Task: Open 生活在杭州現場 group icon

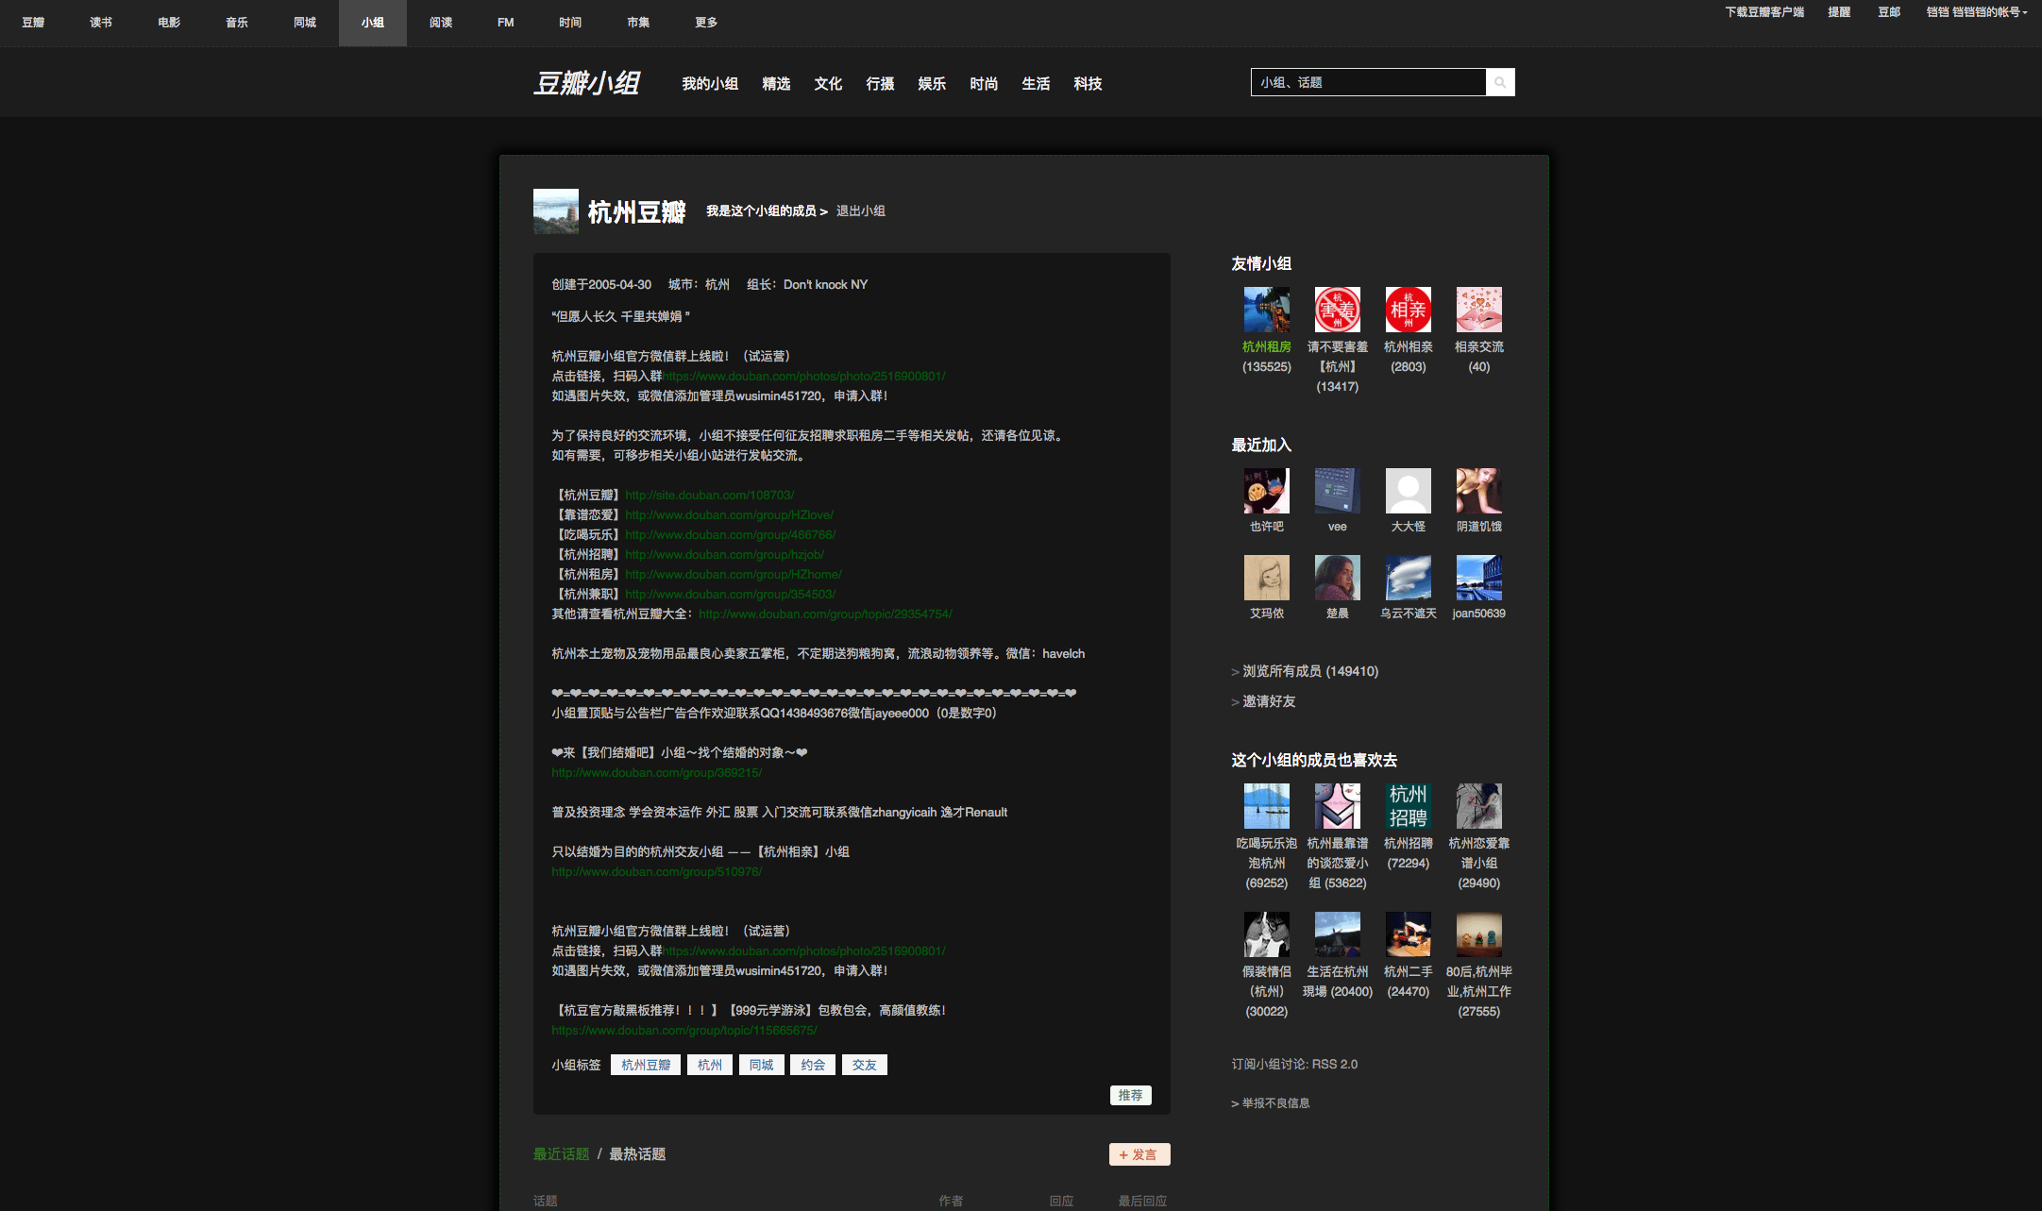Action: coord(1338,934)
